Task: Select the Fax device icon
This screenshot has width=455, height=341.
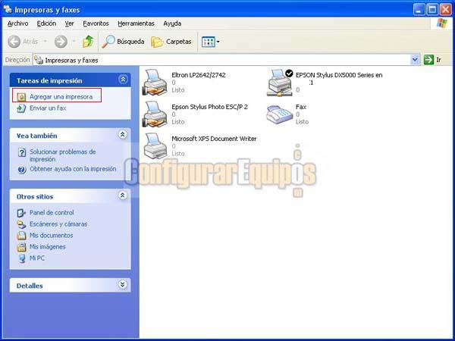Action: click(279, 114)
